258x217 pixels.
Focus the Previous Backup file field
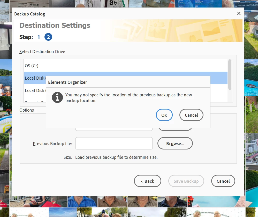pos(114,143)
